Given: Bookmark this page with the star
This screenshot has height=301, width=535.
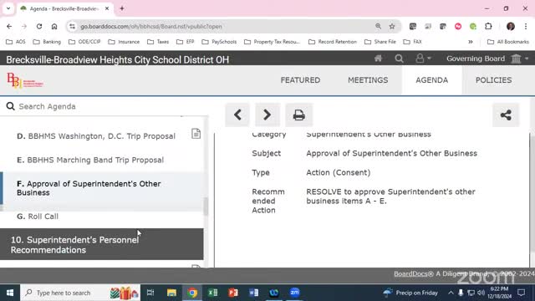Looking at the screenshot, I should coord(392,26).
